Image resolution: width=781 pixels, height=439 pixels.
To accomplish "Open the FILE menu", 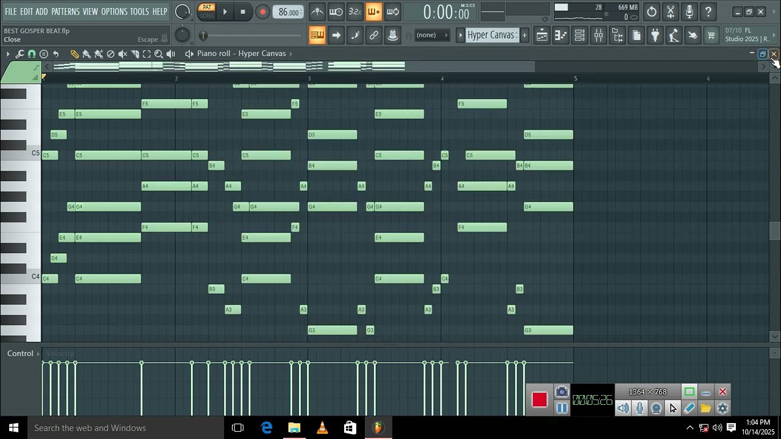I will click(11, 12).
